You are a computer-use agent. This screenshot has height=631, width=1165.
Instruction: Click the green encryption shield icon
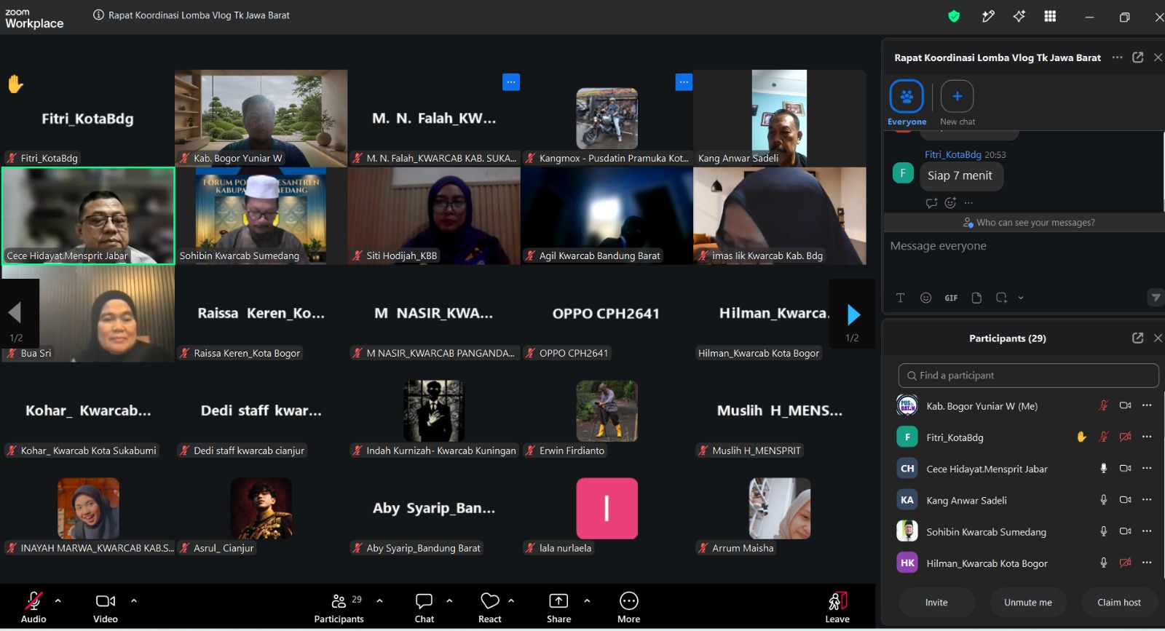coord(954,16)
